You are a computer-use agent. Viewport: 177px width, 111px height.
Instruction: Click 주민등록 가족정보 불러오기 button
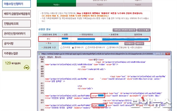point(124,30)
